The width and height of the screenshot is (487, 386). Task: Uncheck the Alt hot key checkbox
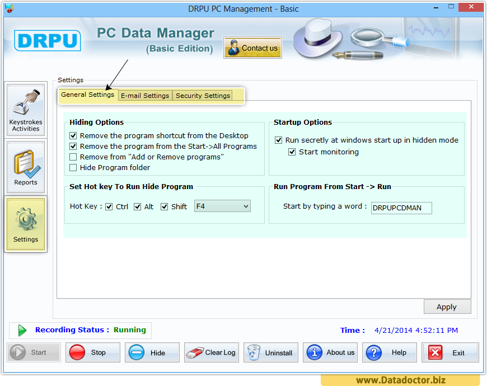[x=137, y=206]
